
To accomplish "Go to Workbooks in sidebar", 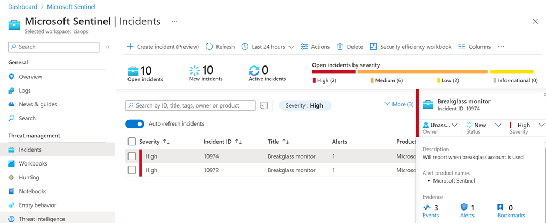I will click(33, 163).
